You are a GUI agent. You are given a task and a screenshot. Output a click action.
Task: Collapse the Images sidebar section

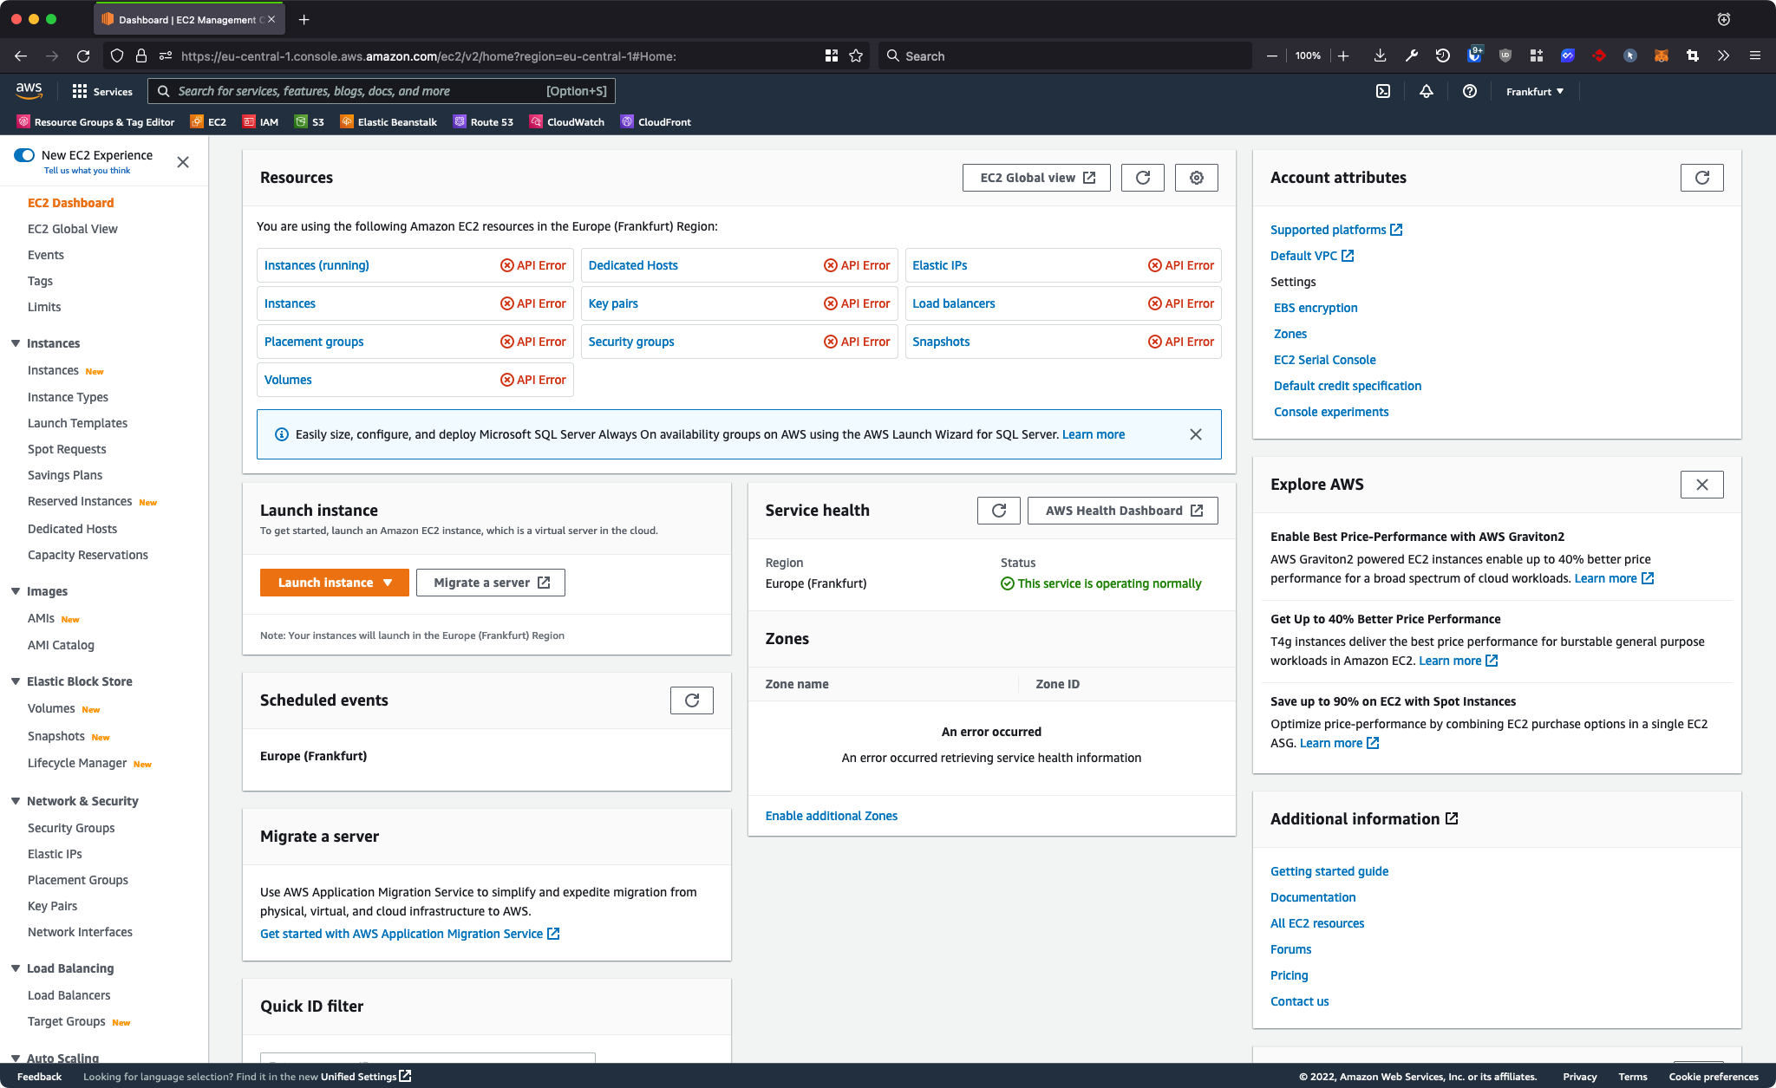[16, 591]
